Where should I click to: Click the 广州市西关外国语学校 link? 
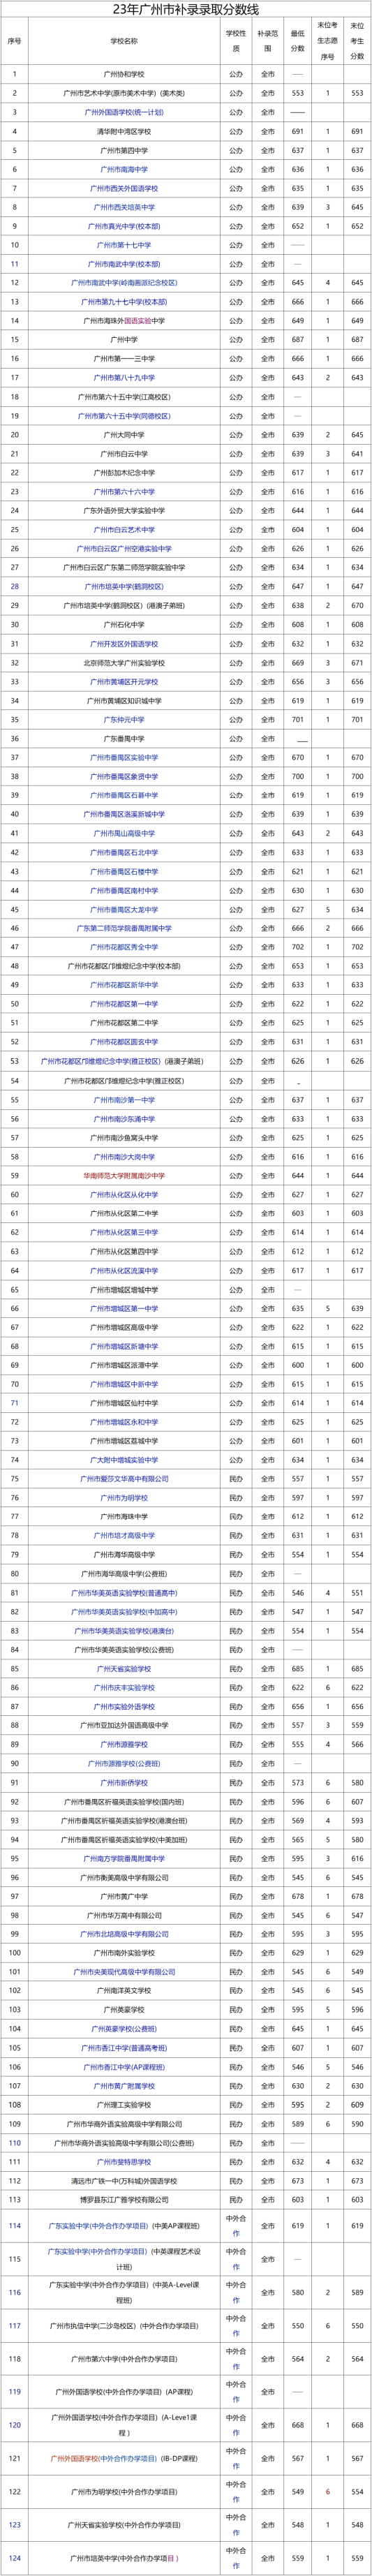124,188
